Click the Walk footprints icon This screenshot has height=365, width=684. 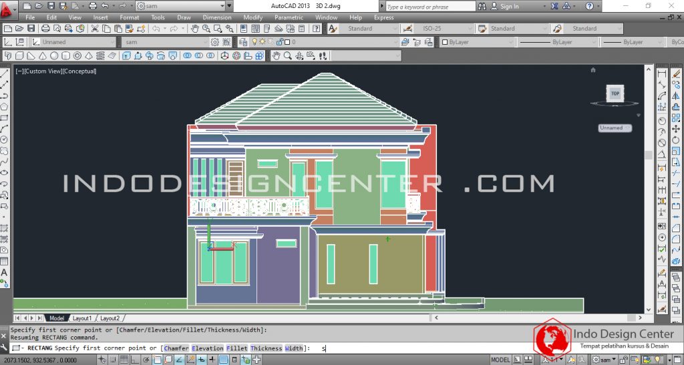pyautogui.click(x=323, y=56)
